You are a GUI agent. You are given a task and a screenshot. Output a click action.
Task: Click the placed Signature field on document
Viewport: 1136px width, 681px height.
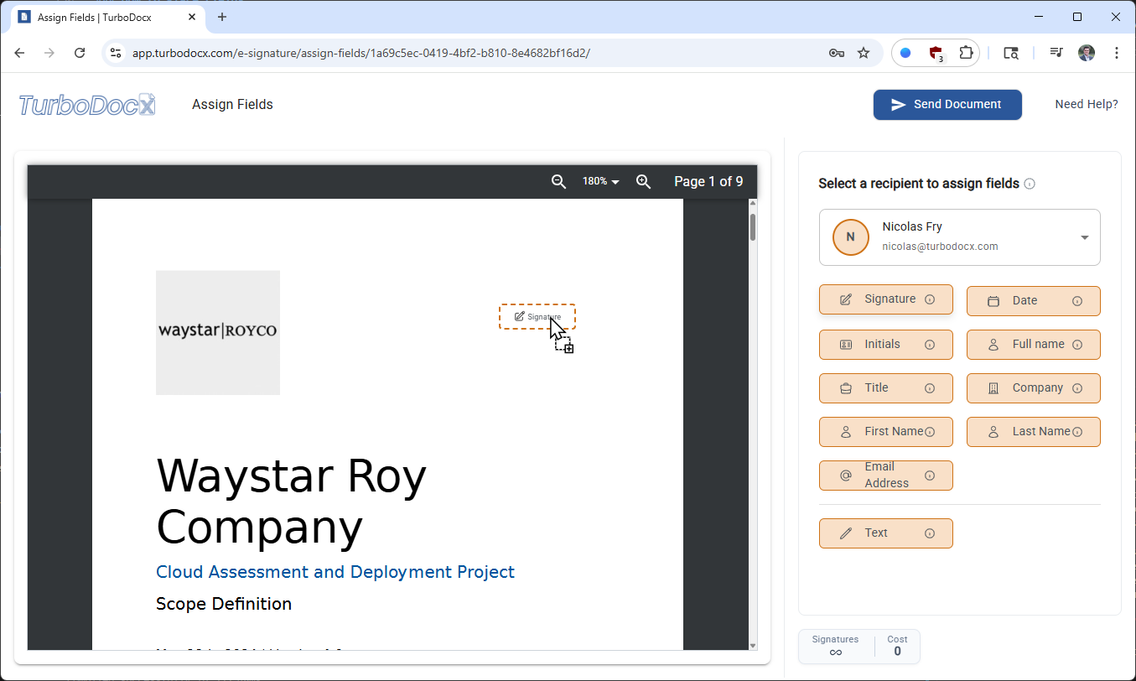tap(537, 316)
